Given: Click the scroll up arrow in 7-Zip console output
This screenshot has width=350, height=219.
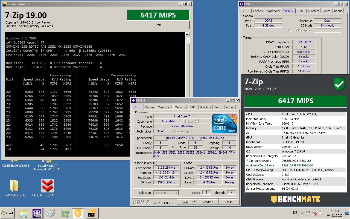Looking at the screenshot, I should click(x=187, y=34).
